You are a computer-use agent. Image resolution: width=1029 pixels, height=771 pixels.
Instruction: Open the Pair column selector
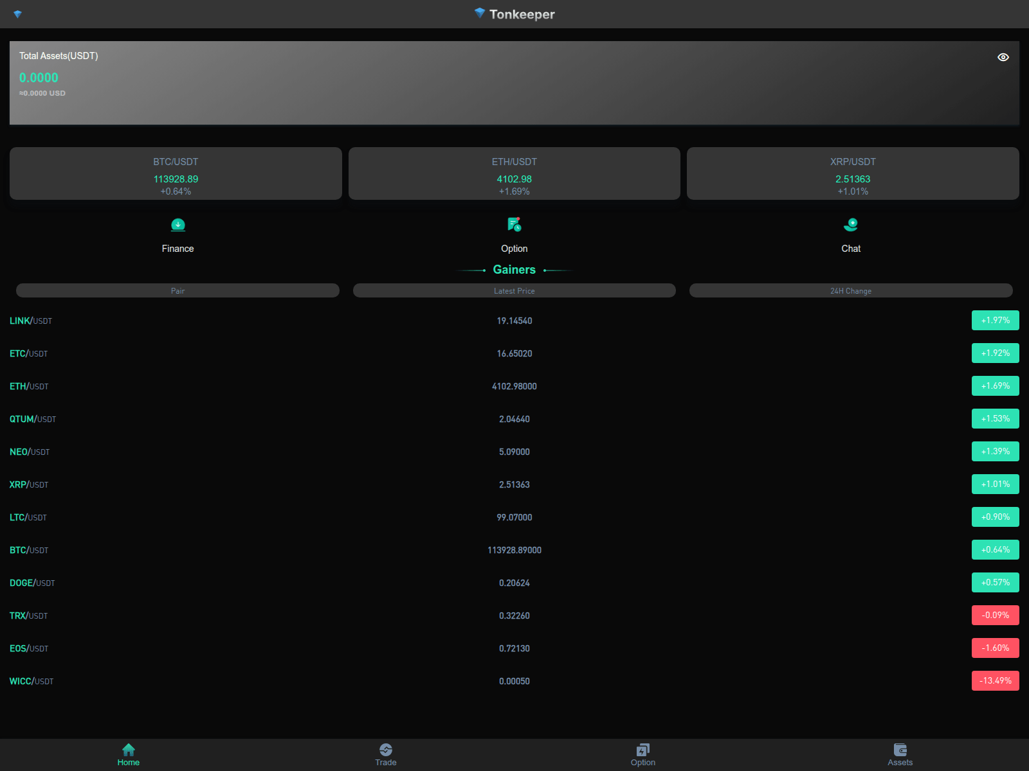pos(178,290)
